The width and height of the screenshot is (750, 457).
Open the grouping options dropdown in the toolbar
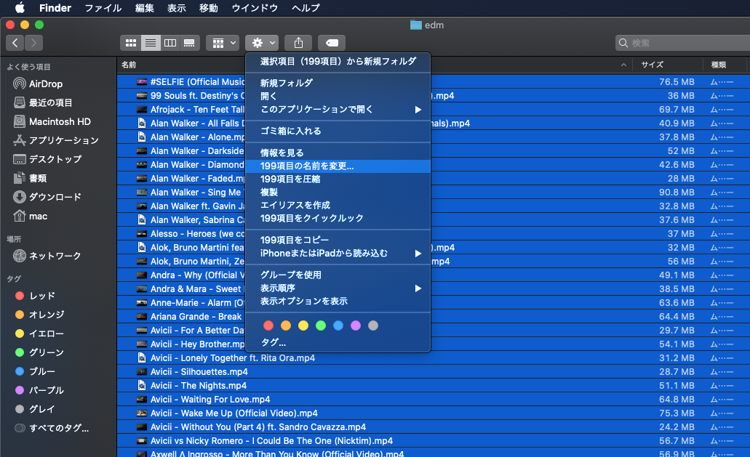(222, 42)
